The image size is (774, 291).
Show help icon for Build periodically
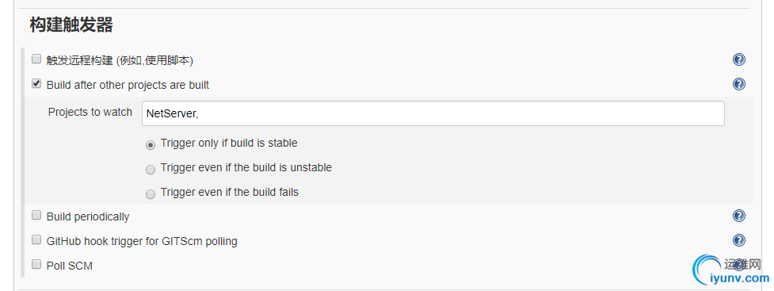click(738, 216)
